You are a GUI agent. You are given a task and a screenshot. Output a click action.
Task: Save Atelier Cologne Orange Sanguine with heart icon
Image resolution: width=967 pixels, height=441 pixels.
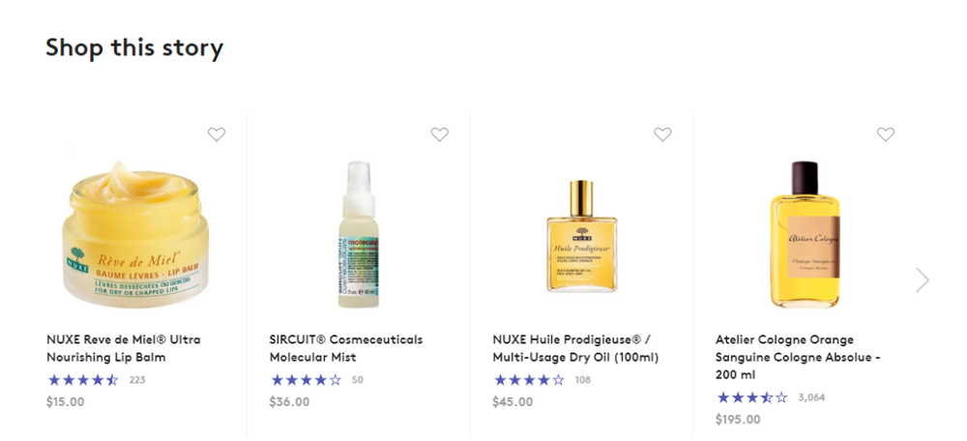click(886, 134)
